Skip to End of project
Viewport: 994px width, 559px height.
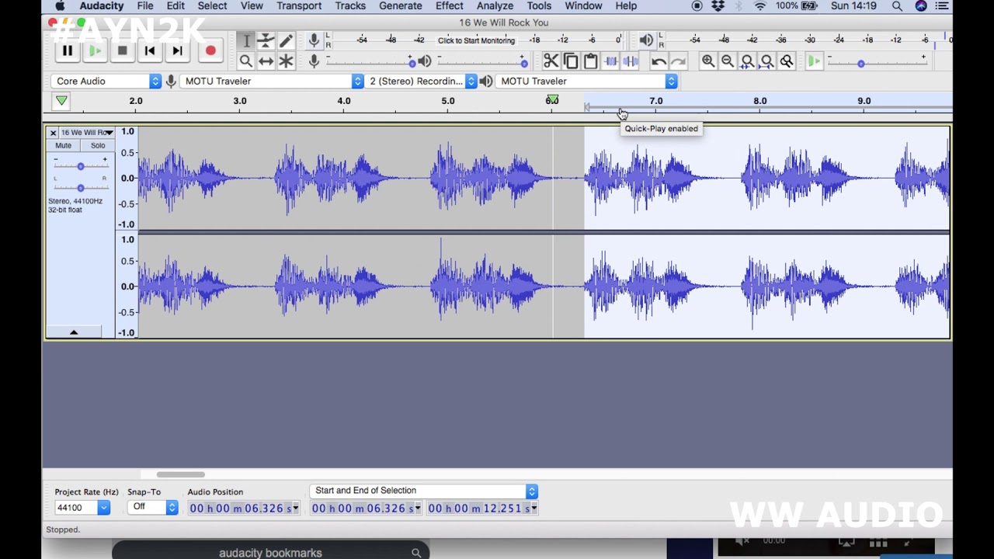click(177, 51)
